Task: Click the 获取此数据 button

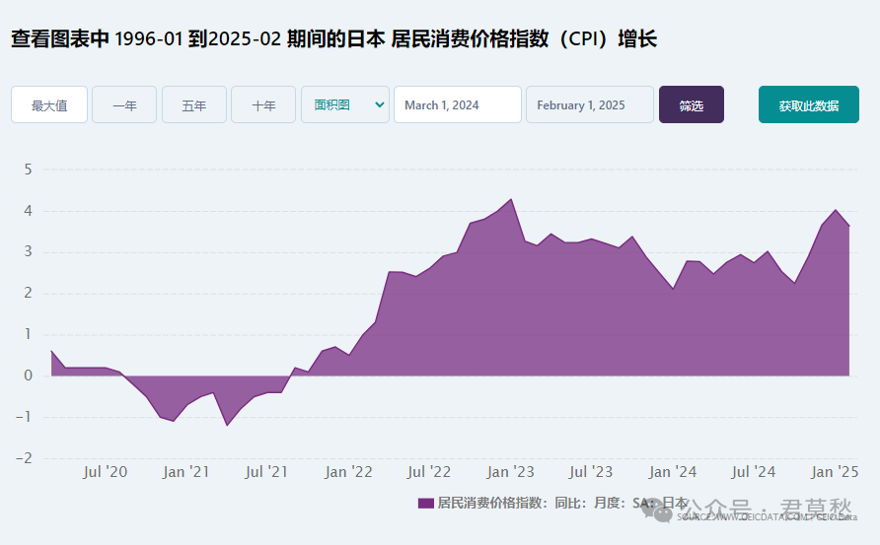Action: point(809,104)
